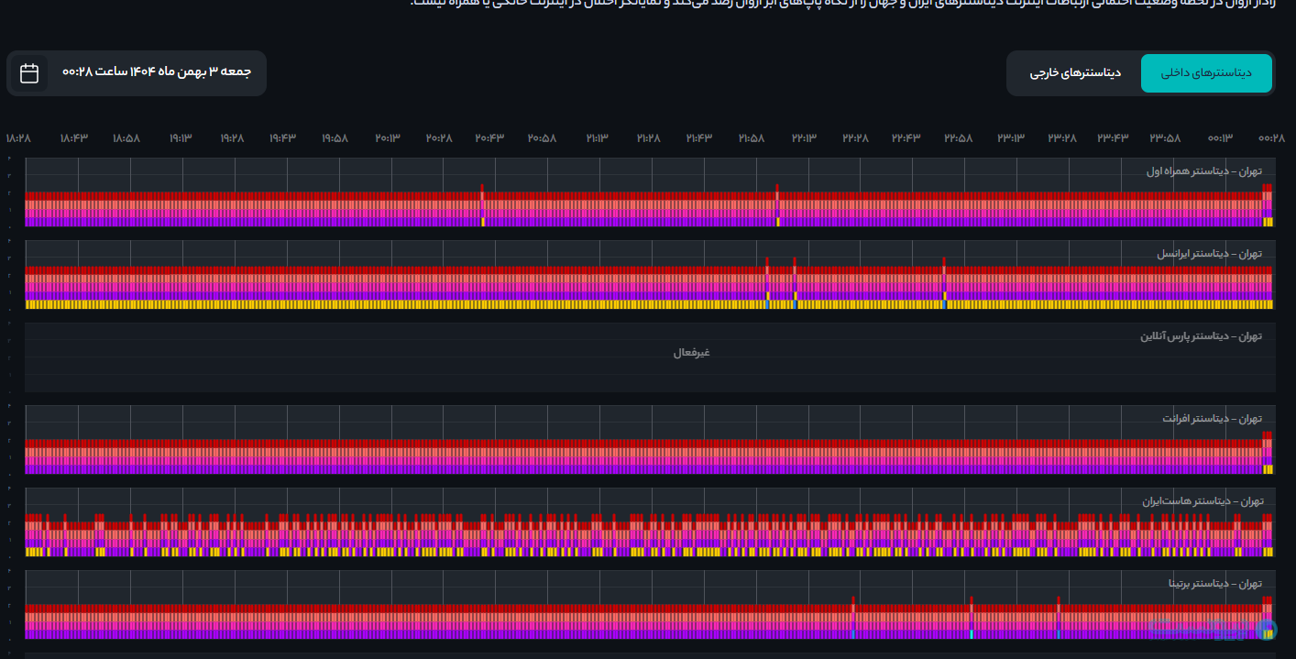The width and height of the screenshot is (1296, 659).
Task: Switch to the دیتاسنترهای داخلی tab
Action: coord(1206,73)
